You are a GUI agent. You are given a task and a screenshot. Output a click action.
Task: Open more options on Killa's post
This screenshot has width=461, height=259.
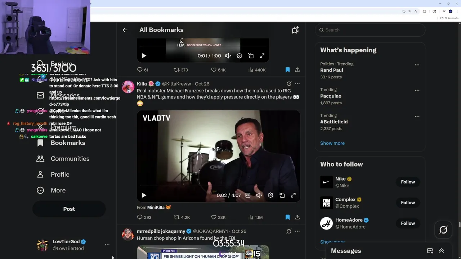click(297, 84)
